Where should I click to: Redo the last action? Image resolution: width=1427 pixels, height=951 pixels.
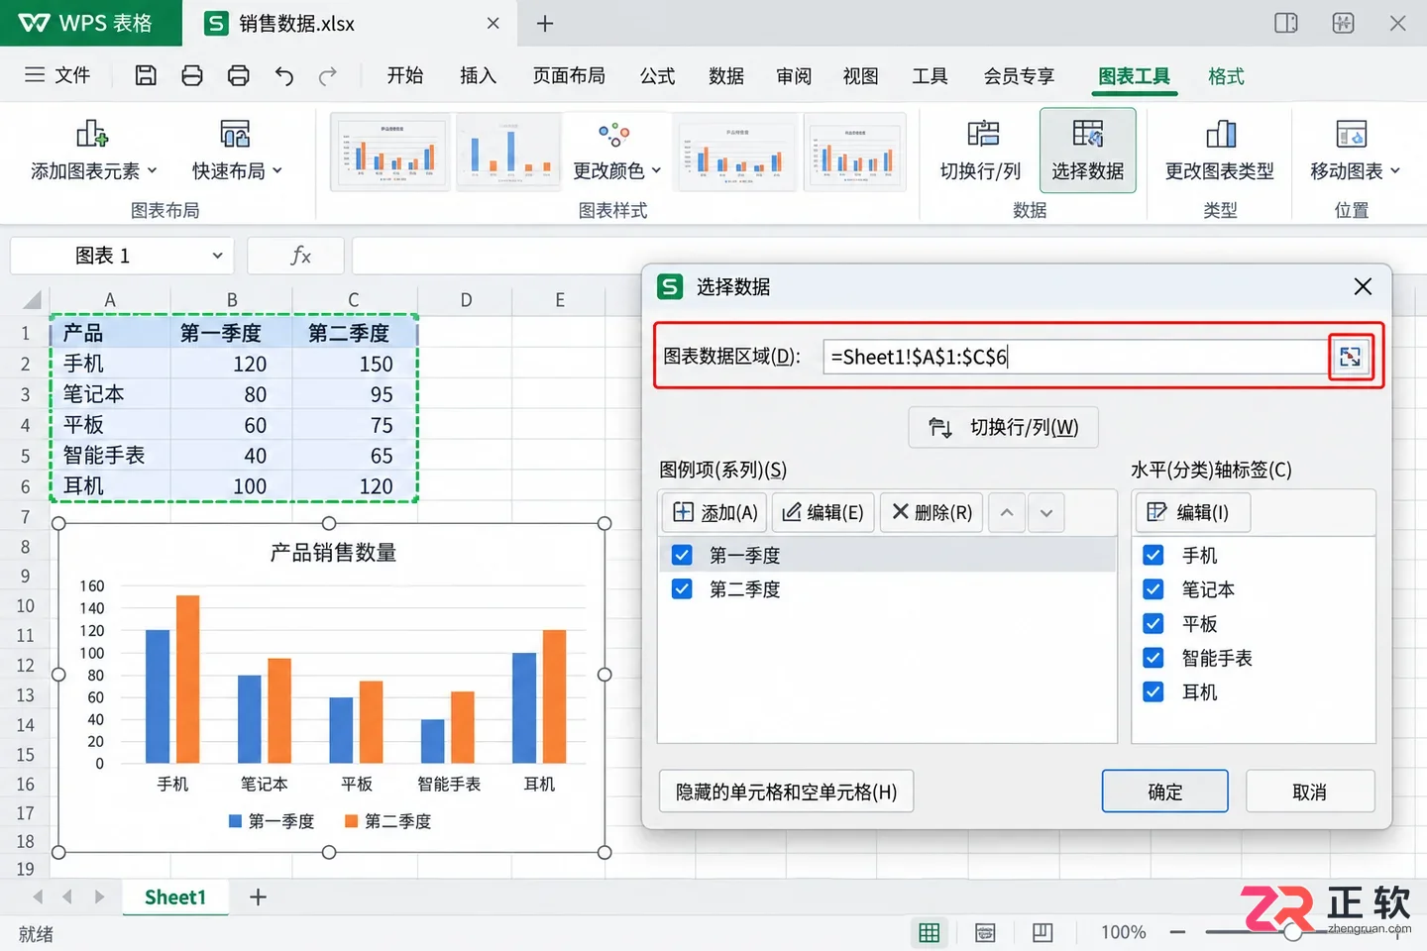tap(328, 75)
